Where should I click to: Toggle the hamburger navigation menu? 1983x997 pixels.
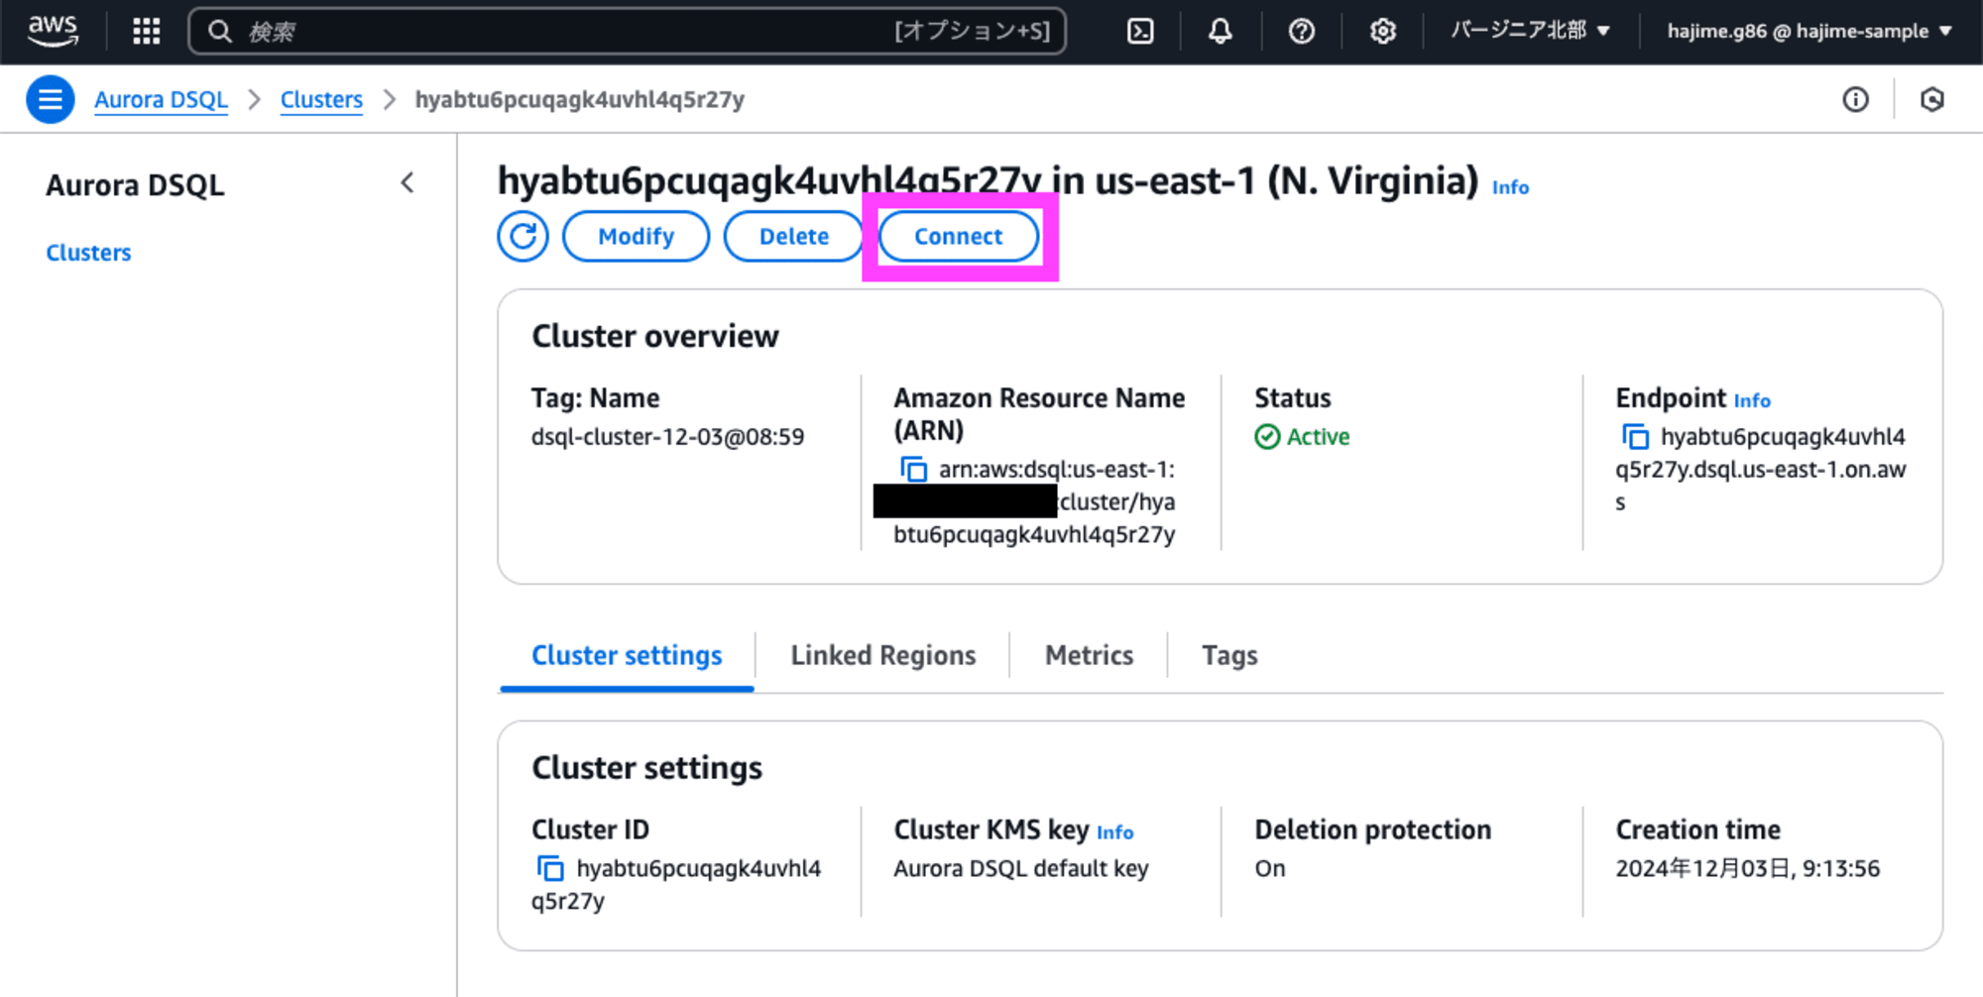51,99
